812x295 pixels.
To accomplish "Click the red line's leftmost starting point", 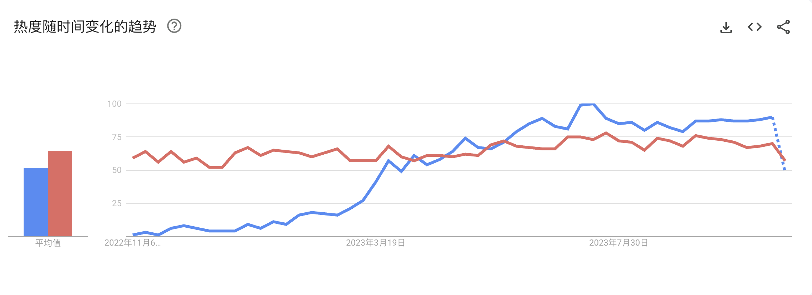I will click(133, 158).
